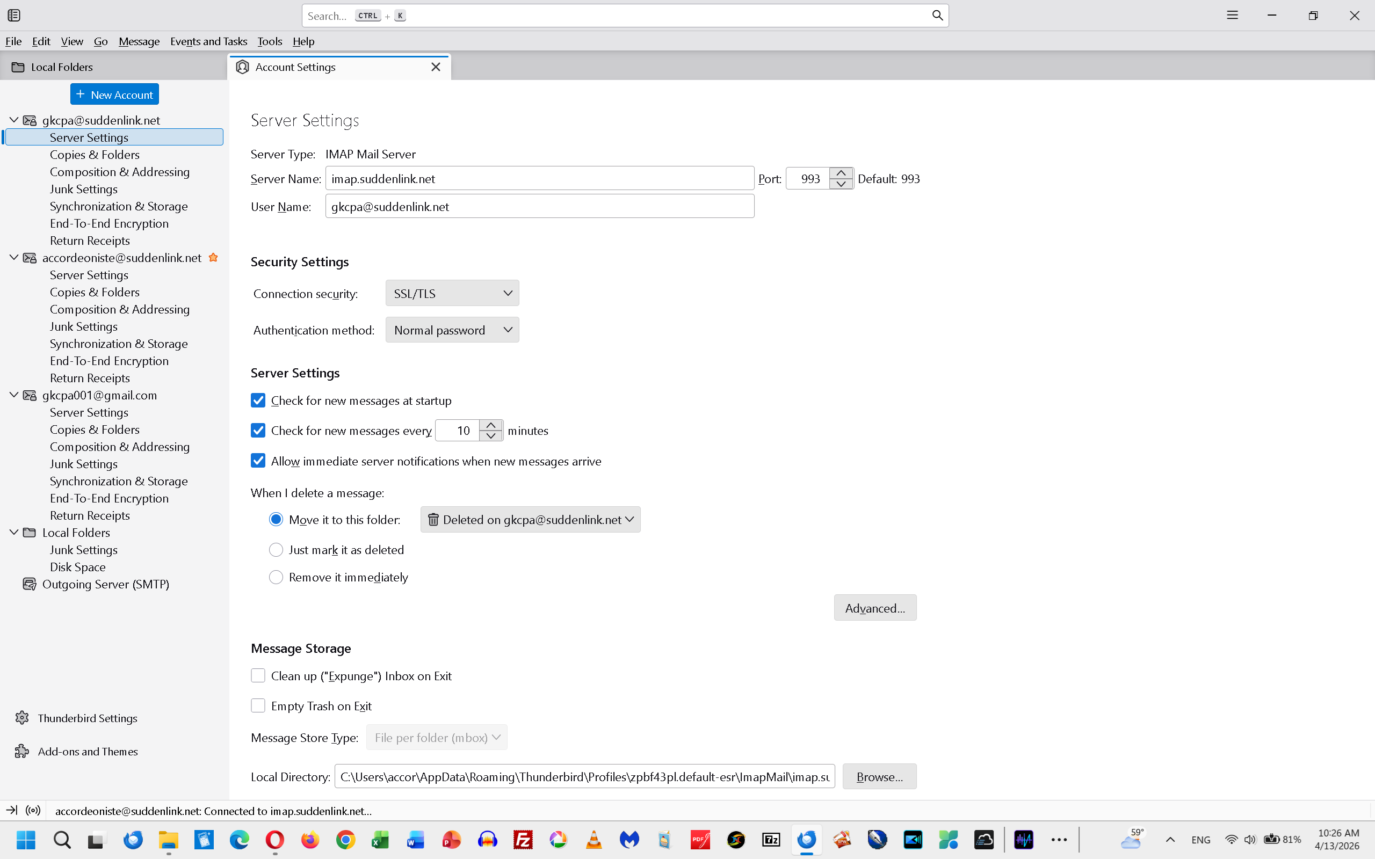Open Add-ons and Themes puzzle icon

(x=22, y=751)
